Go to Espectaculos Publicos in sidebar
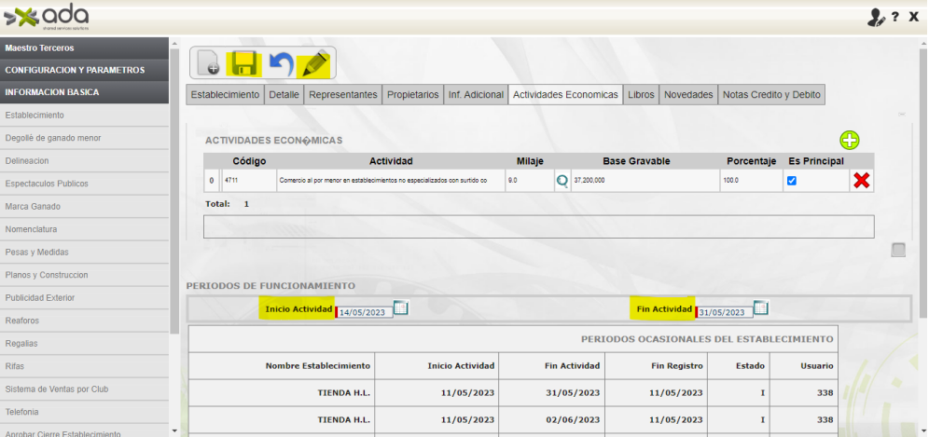Viewport: 929px width, 437px height. point(47,184)
